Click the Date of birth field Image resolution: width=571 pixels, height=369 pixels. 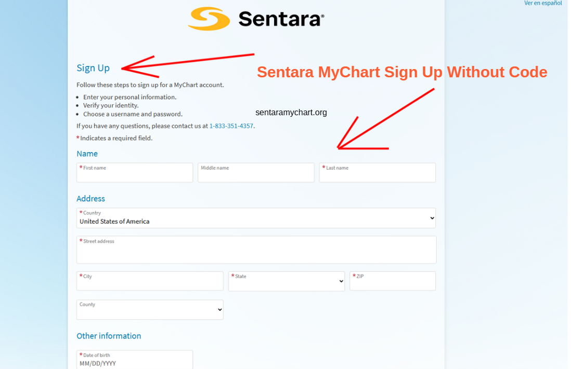point(135,360)
